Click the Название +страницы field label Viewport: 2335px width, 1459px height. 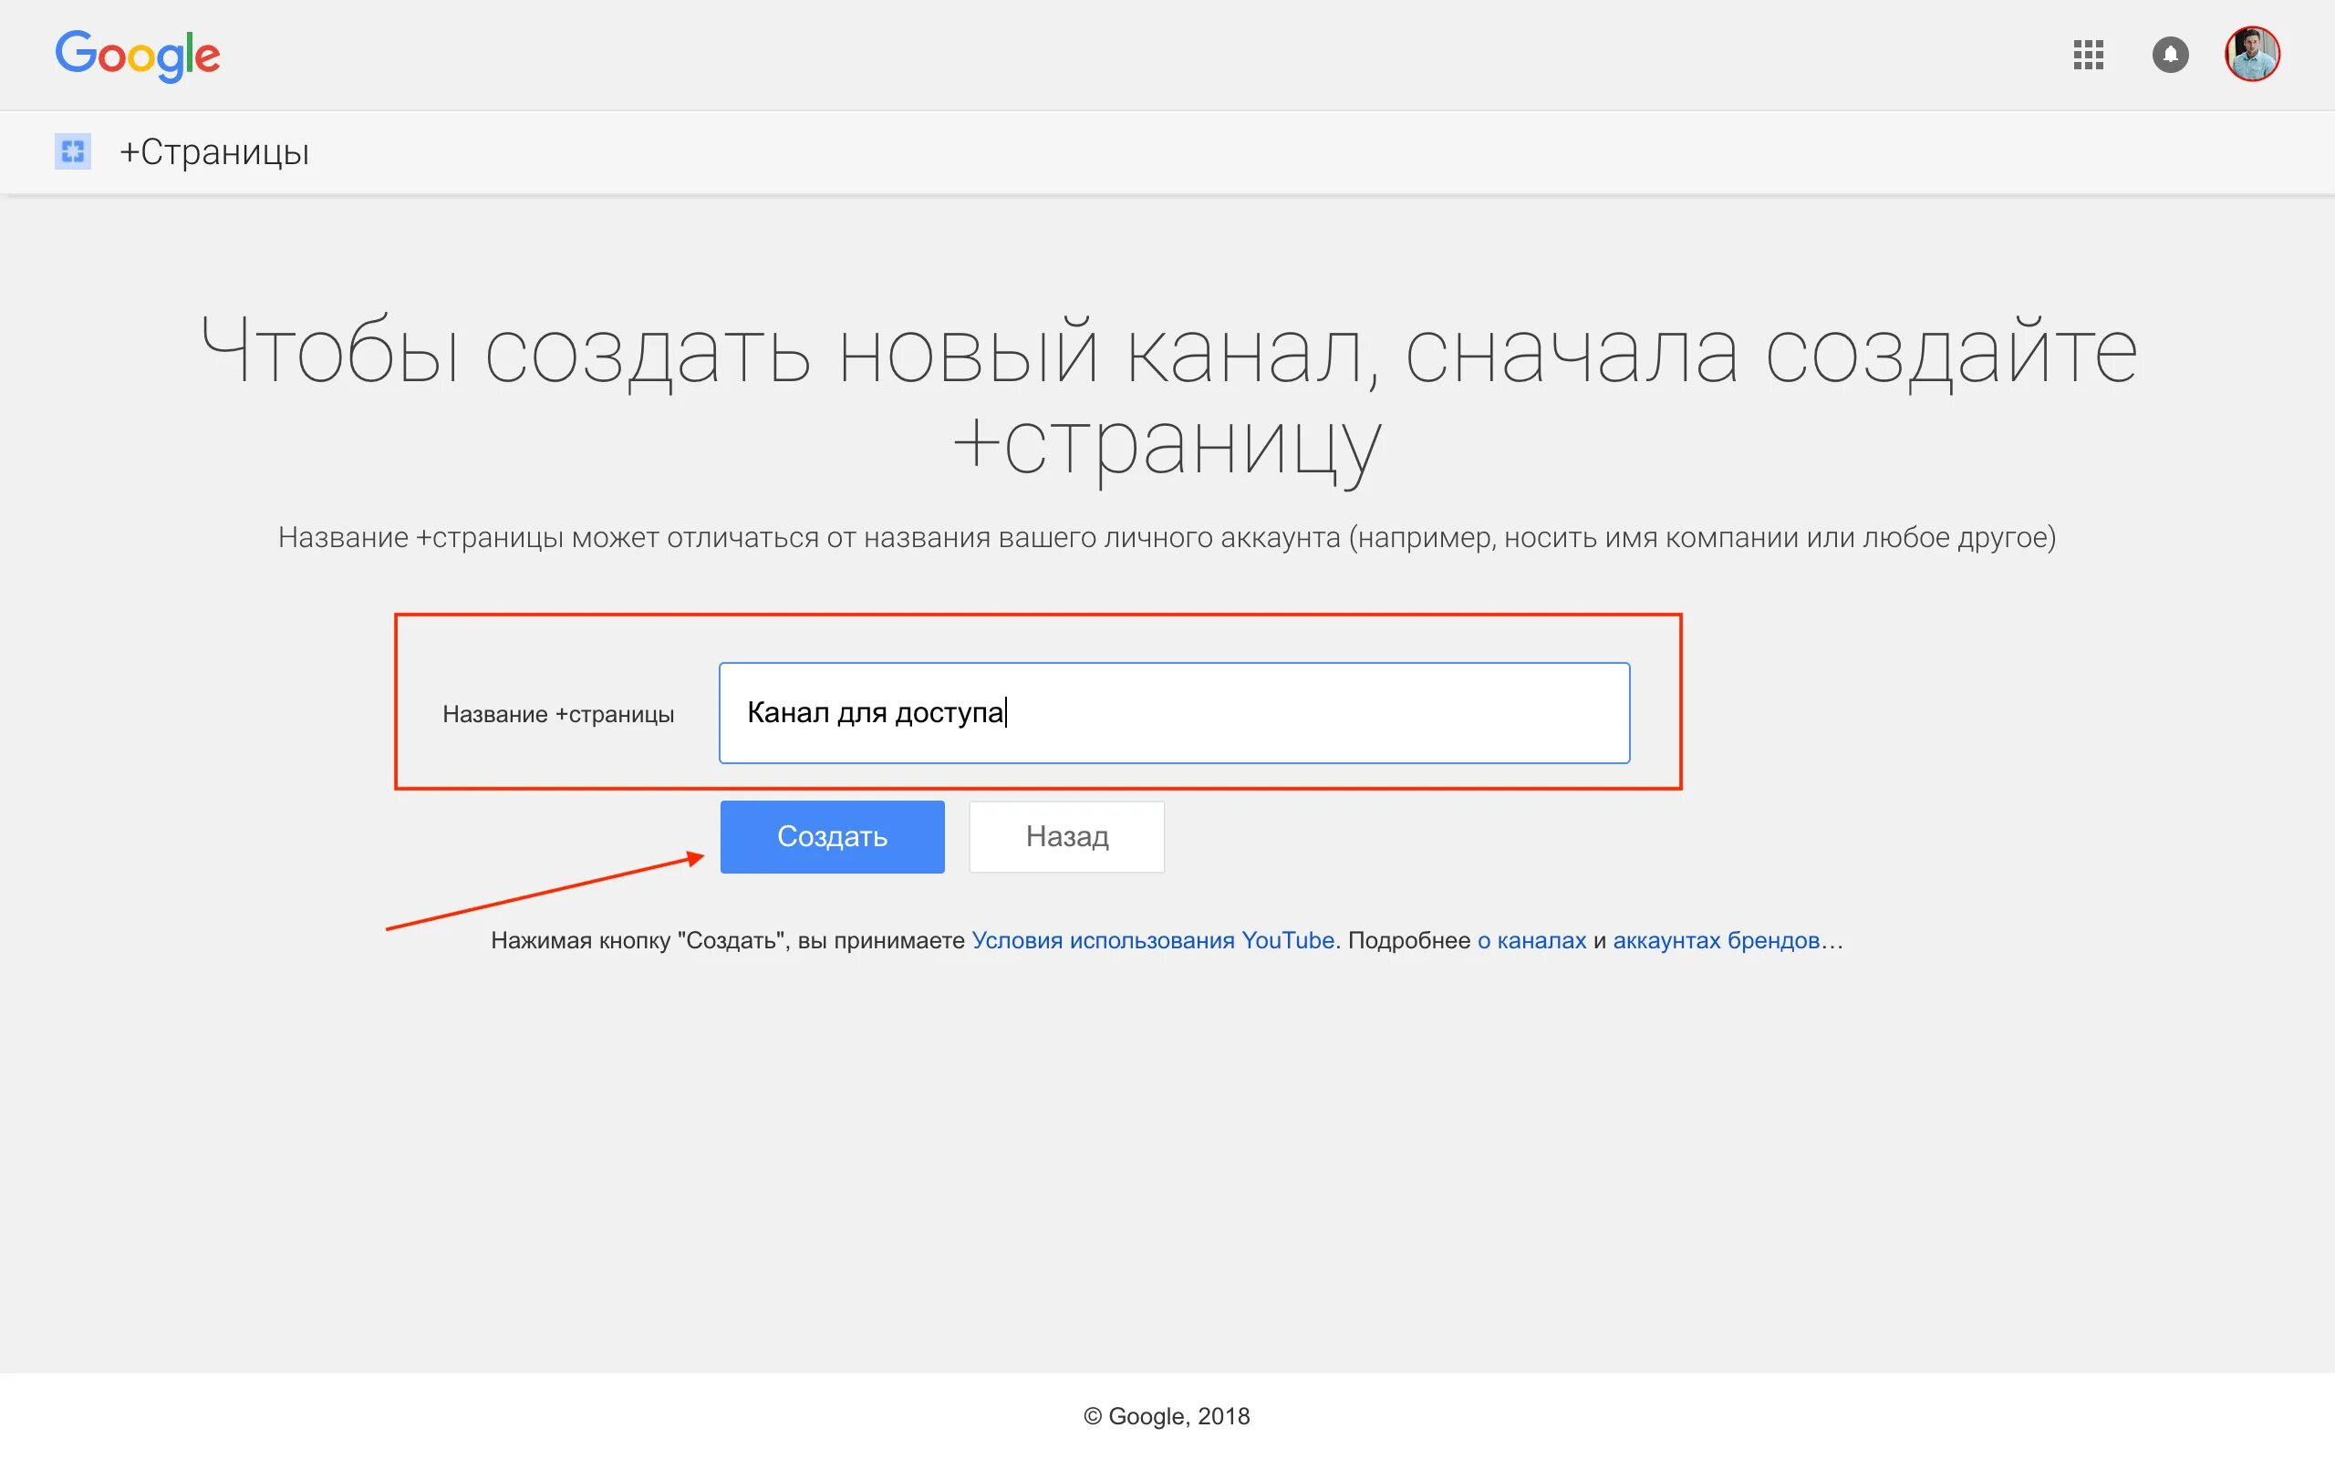pos(557,714)
